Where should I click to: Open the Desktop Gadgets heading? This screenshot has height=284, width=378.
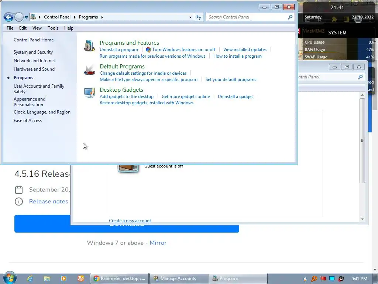[x=121, y=89]
